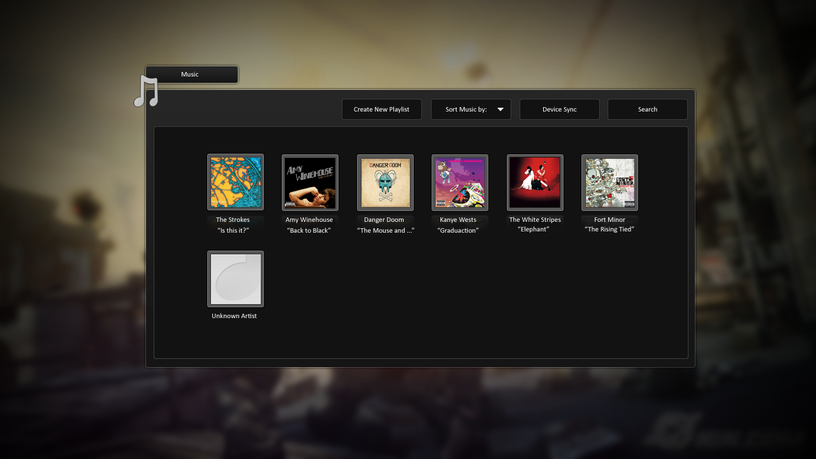Open the Music tab
The height and width of the screenshot is (459, 816).
point(192,75)
